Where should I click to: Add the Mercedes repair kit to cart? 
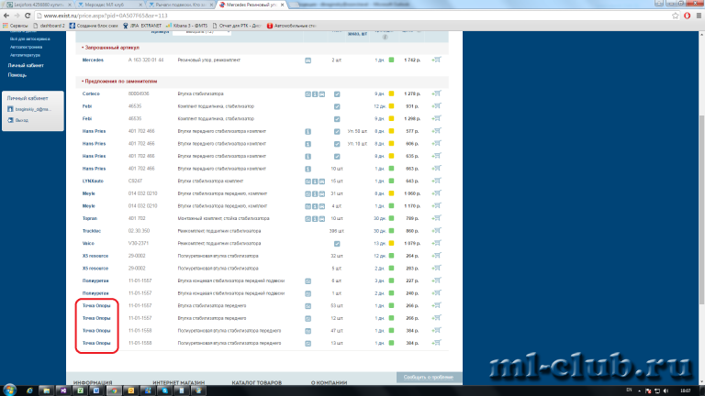click(435, 60)
